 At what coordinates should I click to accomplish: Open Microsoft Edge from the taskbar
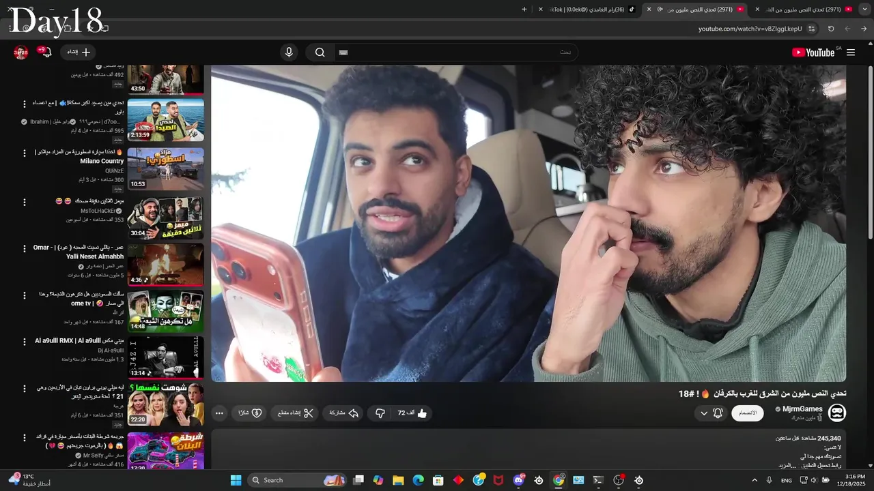(418, 480)
